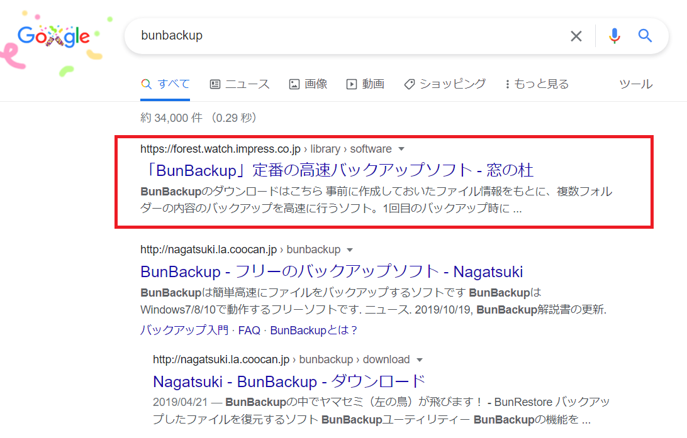Click the three-dot icon beside もっと見る
This screenshot has height=438, width=687.
pyautogui.click(x=507, y=84)
